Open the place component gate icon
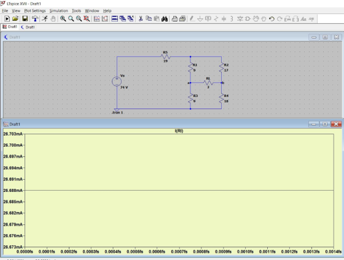The width and height of the screenshot is (344, 260). pyautogui.click(x=248, y=19)
